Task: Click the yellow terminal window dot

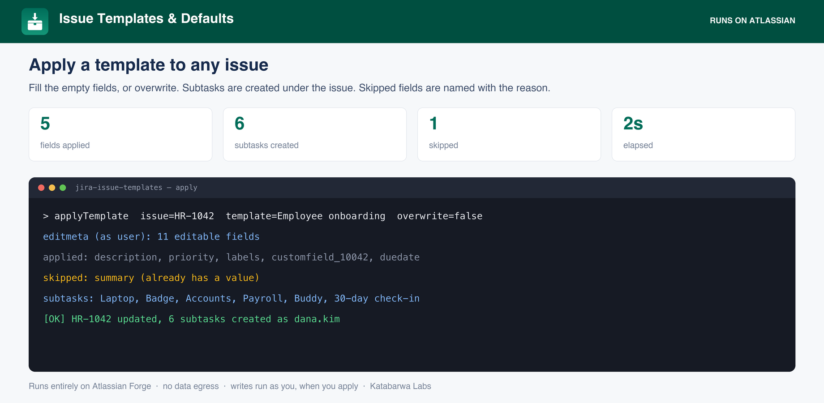Action: (52, 188)
